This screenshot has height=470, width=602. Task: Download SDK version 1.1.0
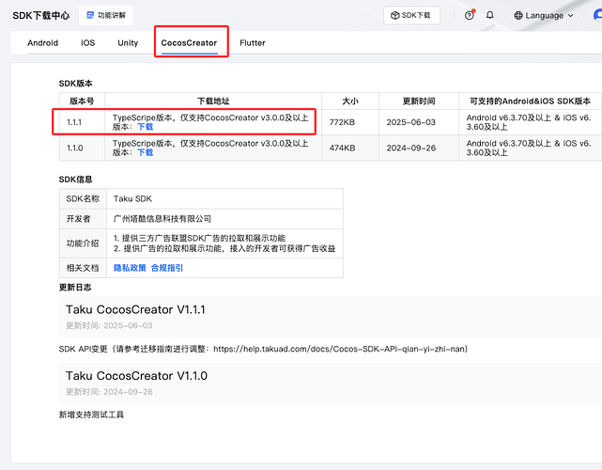[146, 152]
